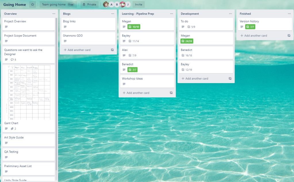Change board visibility via Private button

pyautogui.click(x=89, y=5)
